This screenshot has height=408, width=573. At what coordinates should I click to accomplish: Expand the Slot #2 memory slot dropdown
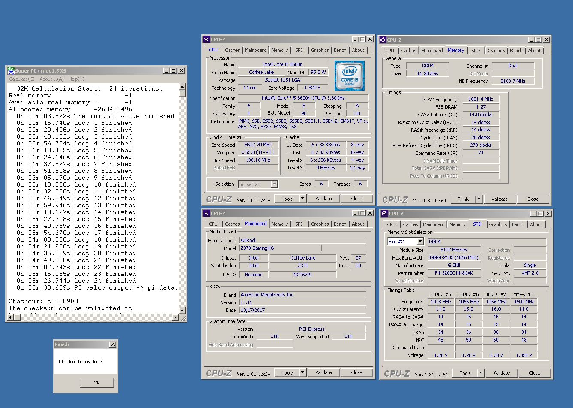tap(420, 242)
